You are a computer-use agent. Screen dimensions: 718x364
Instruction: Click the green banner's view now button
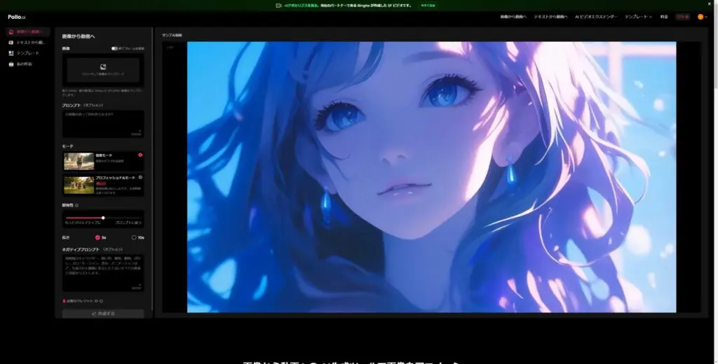428,5
